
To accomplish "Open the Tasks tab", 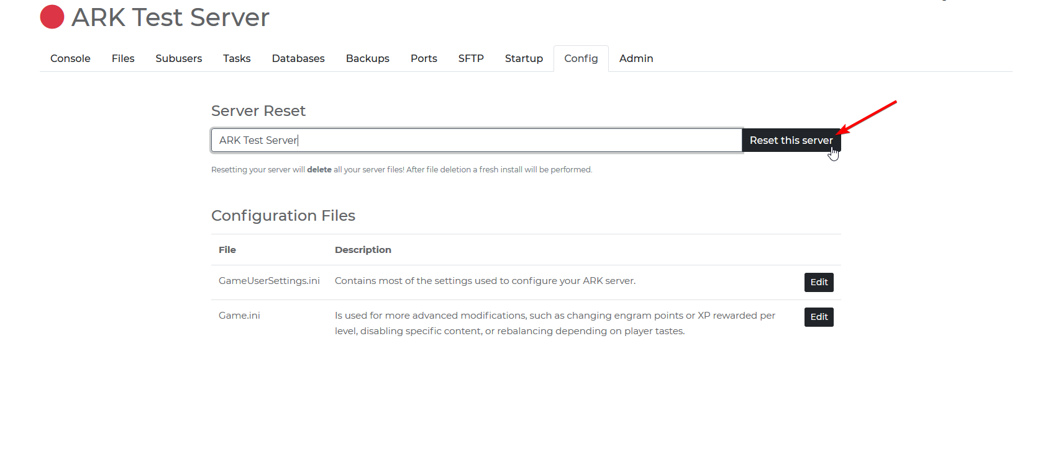I will coord(237,58).
